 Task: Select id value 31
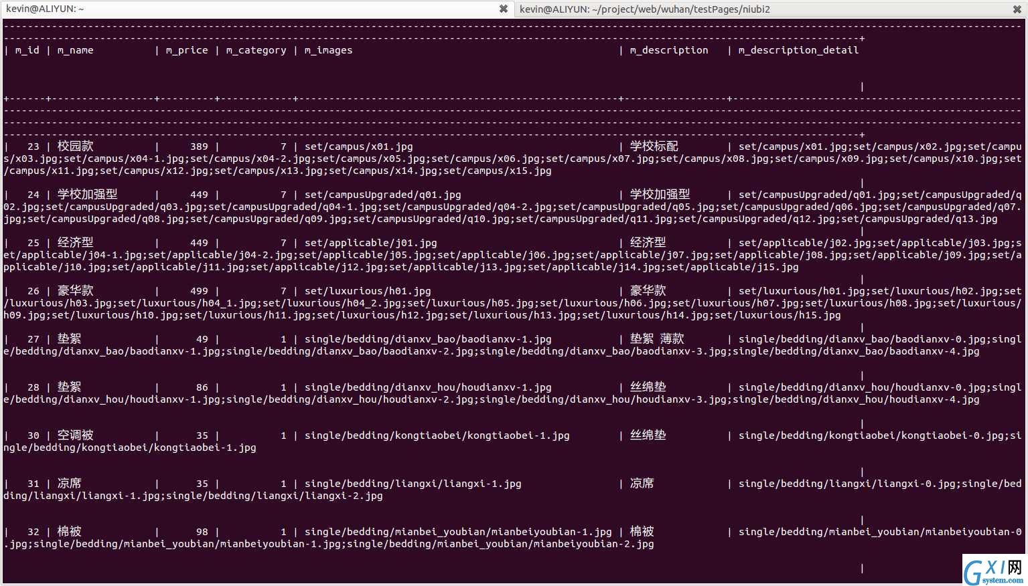click(33, 484)
